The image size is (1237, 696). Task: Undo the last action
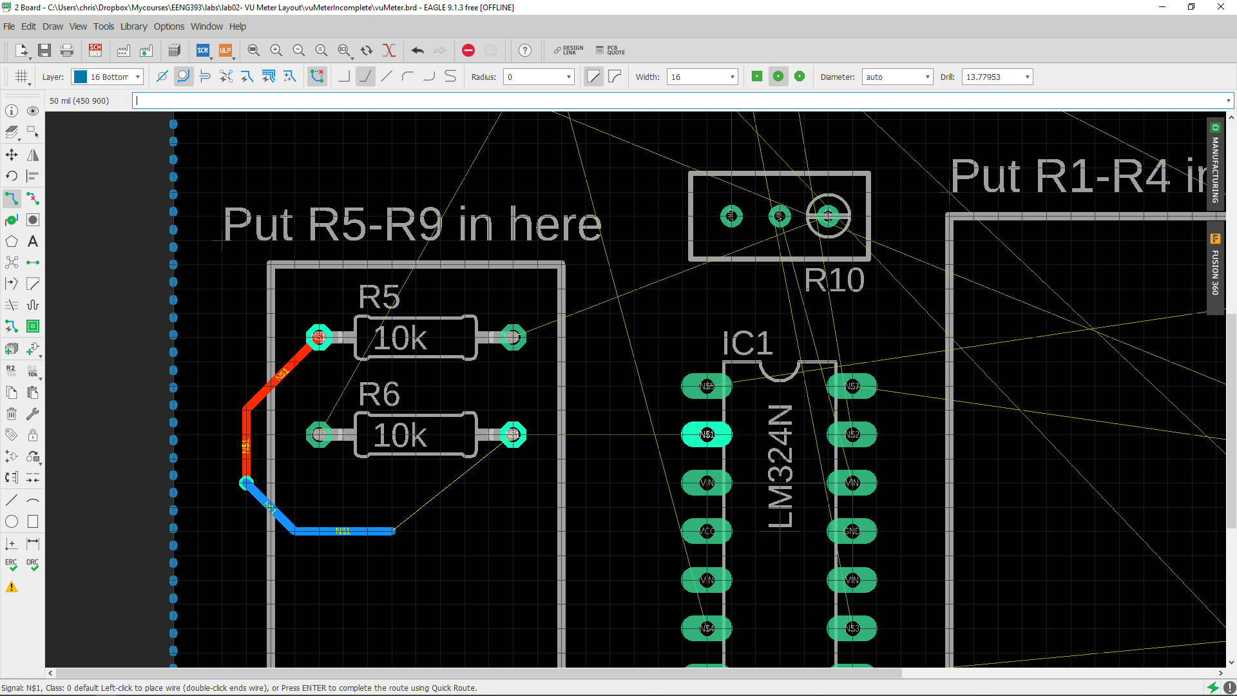pos(417,50)
